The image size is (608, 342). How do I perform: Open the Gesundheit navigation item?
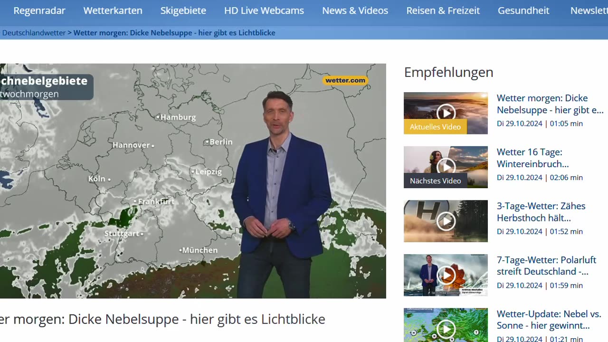523,10
